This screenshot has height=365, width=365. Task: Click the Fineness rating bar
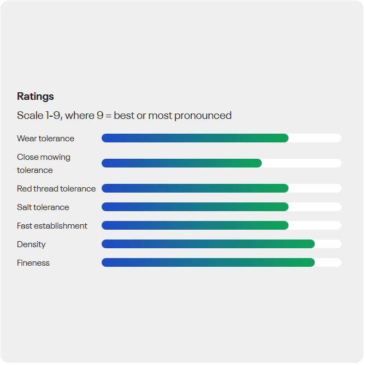click(x=221, y=262)
